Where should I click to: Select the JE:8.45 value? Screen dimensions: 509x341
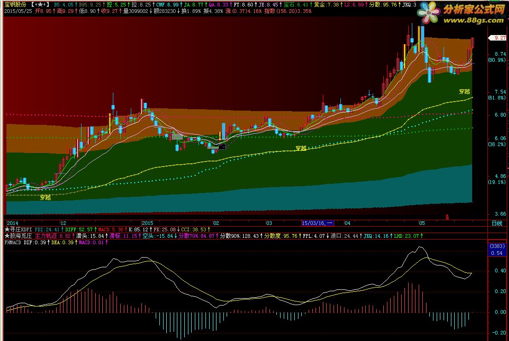[268, 5]
